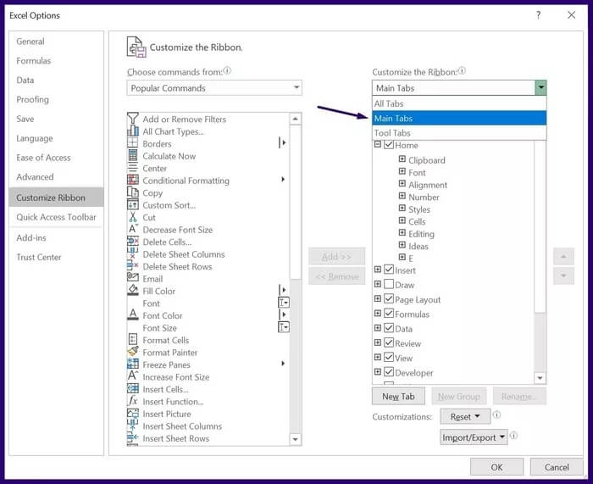Viewport: 593px width, 484px height.
Task: Toggle the Formulas tab checkbox
Action: [389, 314]
